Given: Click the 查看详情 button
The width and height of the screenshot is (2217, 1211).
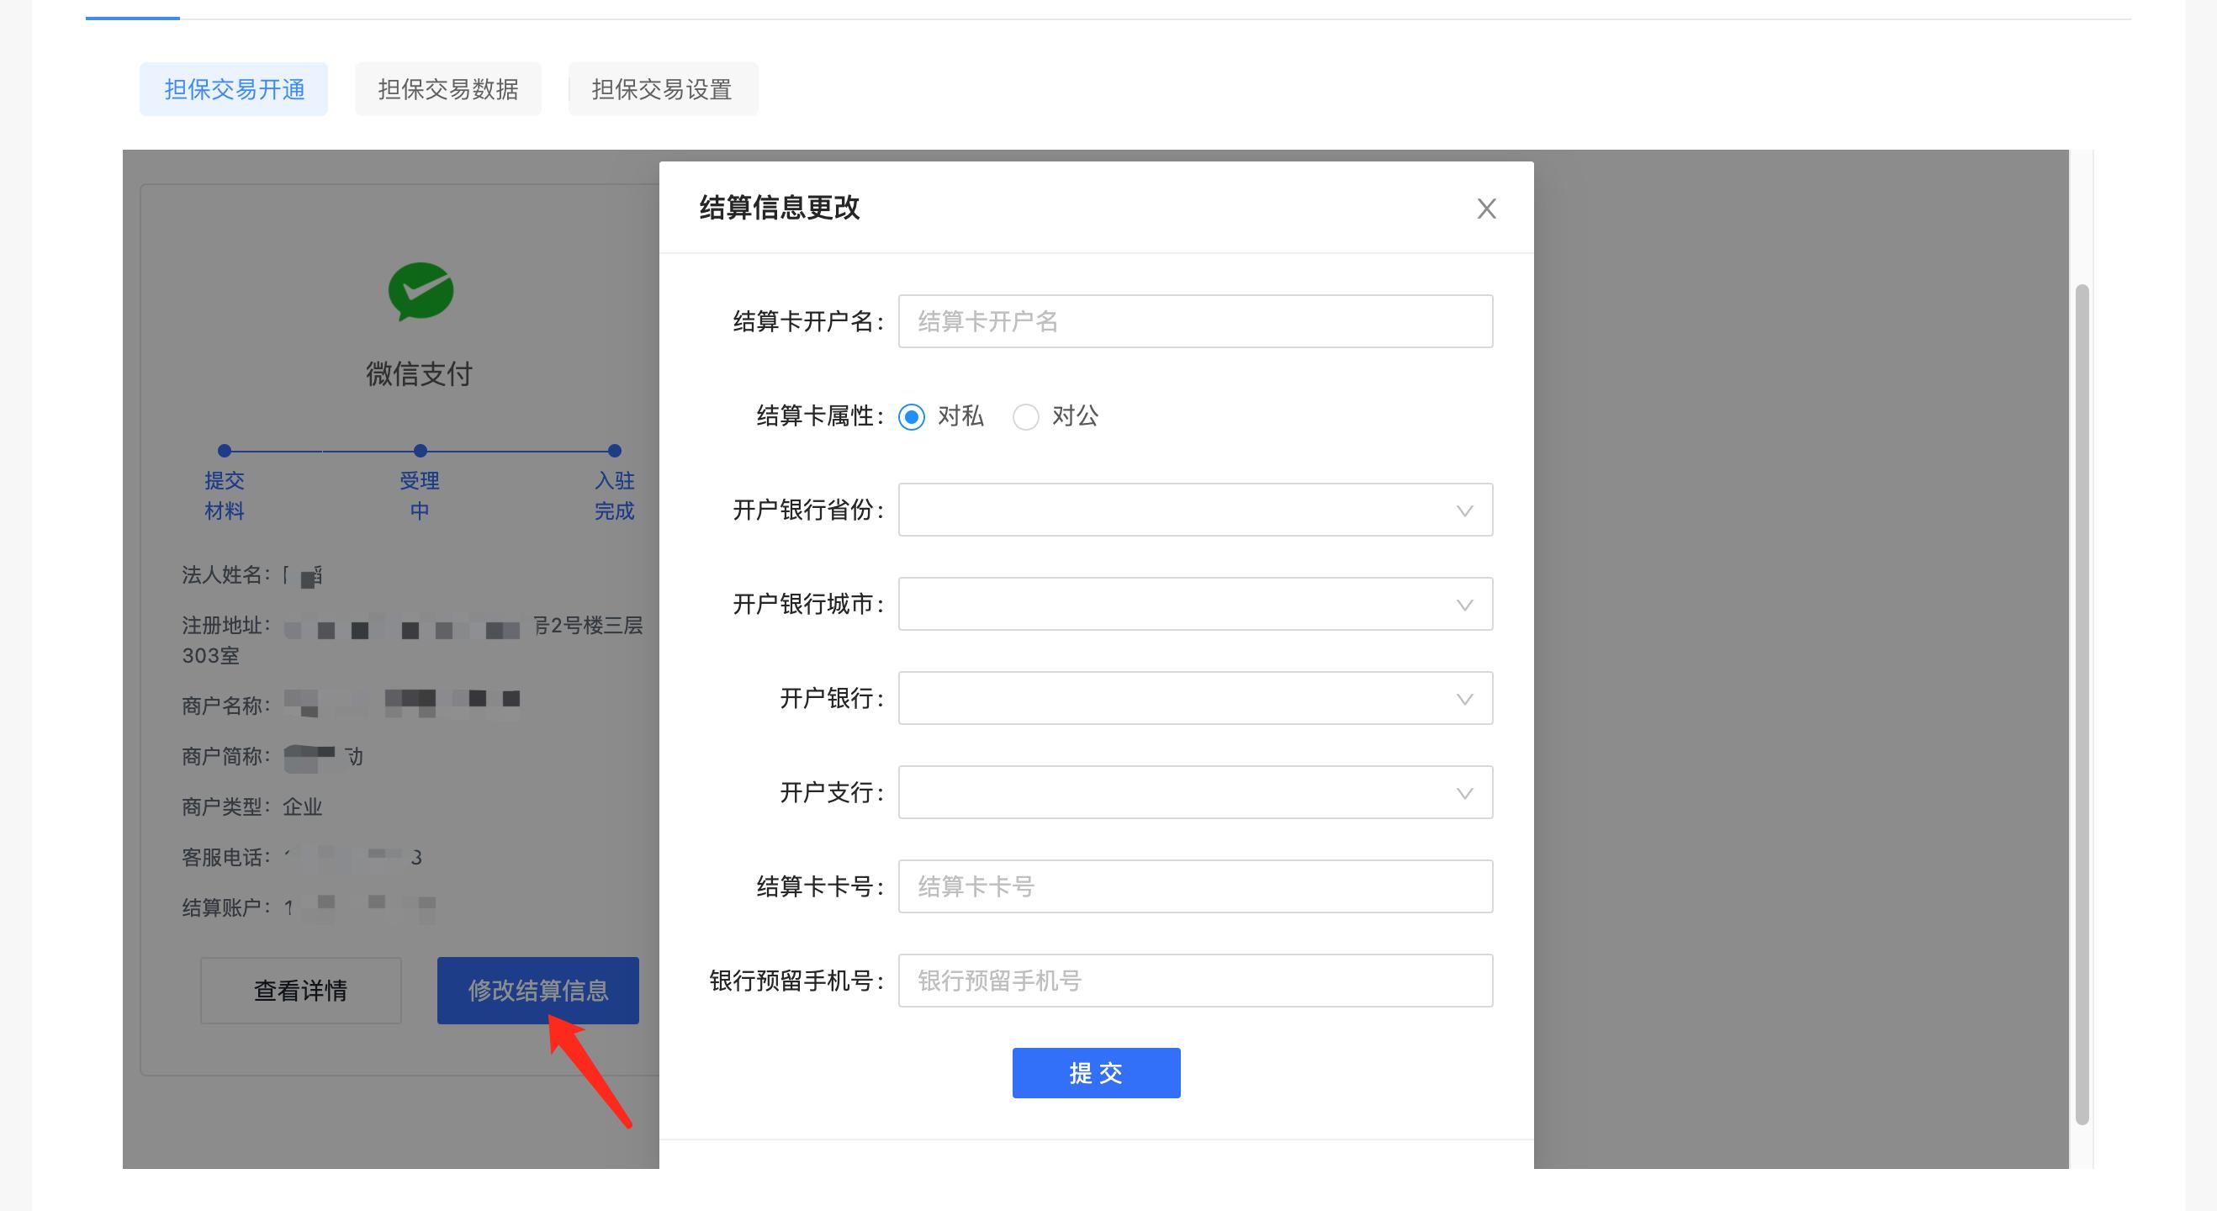Looking at the screenshot, I should [301, 991].
